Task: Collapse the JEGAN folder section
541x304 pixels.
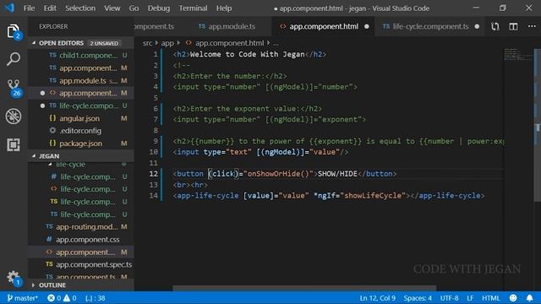Action: pos(34,155)
